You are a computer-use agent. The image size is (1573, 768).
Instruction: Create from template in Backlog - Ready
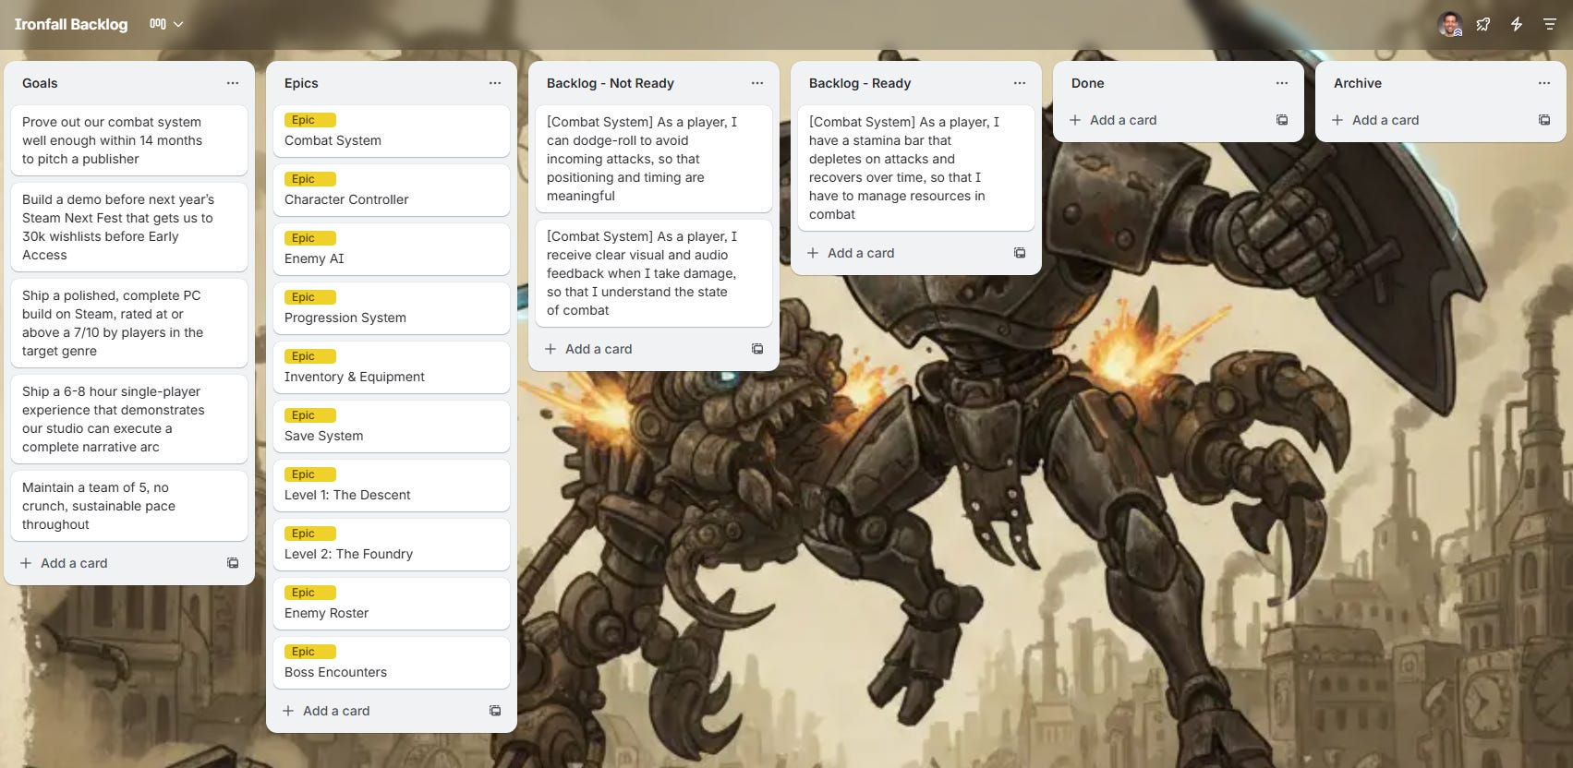[x=1020, y=253]
